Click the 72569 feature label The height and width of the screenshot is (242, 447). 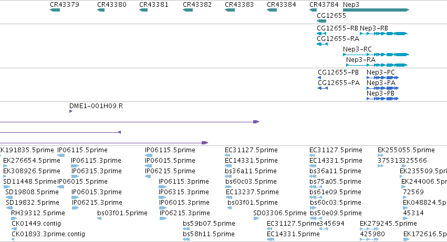point(413,192)
